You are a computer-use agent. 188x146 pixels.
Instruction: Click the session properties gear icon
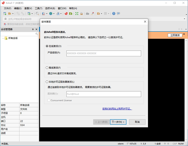tap(29, 13)
